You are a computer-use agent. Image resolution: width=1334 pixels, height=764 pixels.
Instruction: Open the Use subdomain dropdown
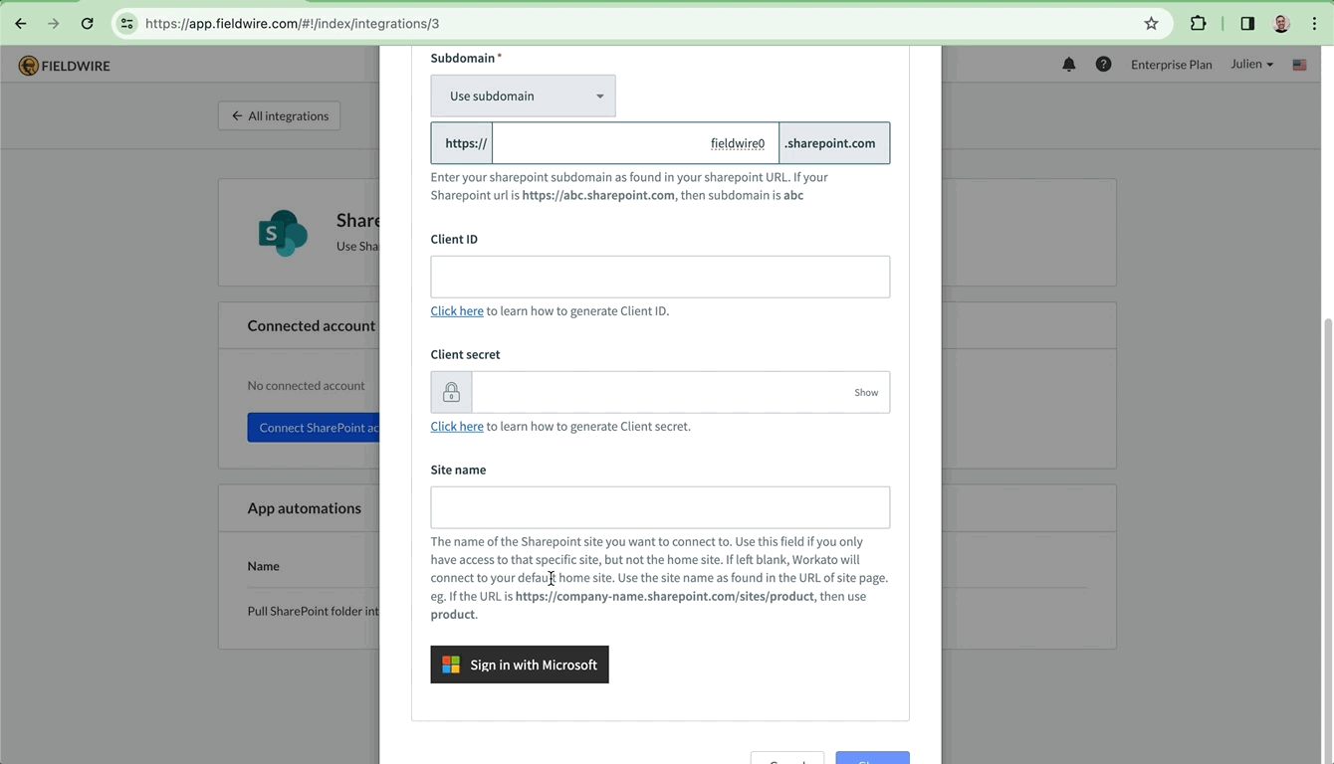pyautogui.click(x=523, y=95)
